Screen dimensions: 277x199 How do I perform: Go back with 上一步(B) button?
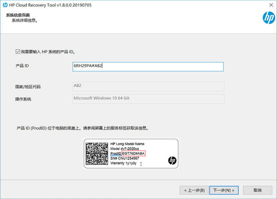point(194,190)
